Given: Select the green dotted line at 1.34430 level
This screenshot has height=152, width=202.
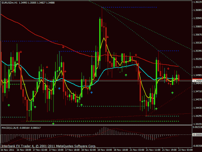Looking at the screenshot, I should coord(111,106).
